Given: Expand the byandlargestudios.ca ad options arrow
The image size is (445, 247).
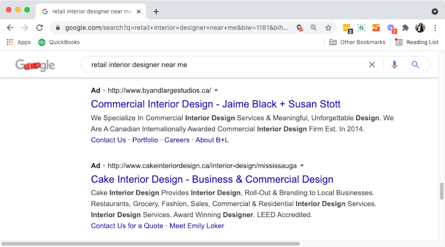Looking at the screenshot, I should (x=216, y=91).
